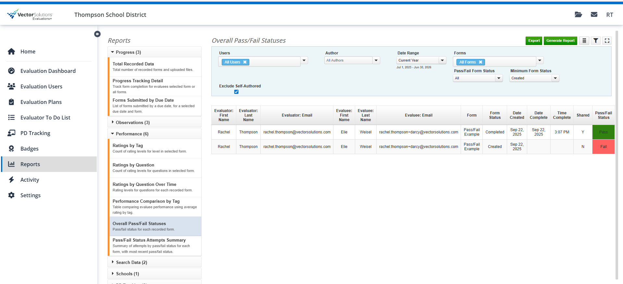The image size is (623, 284).
Task: Click the Activity lightning bolt icon
Action: pos(11,180)
